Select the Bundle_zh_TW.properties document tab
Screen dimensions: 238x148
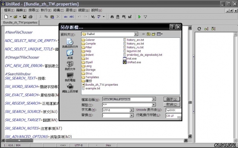[20, 23]
